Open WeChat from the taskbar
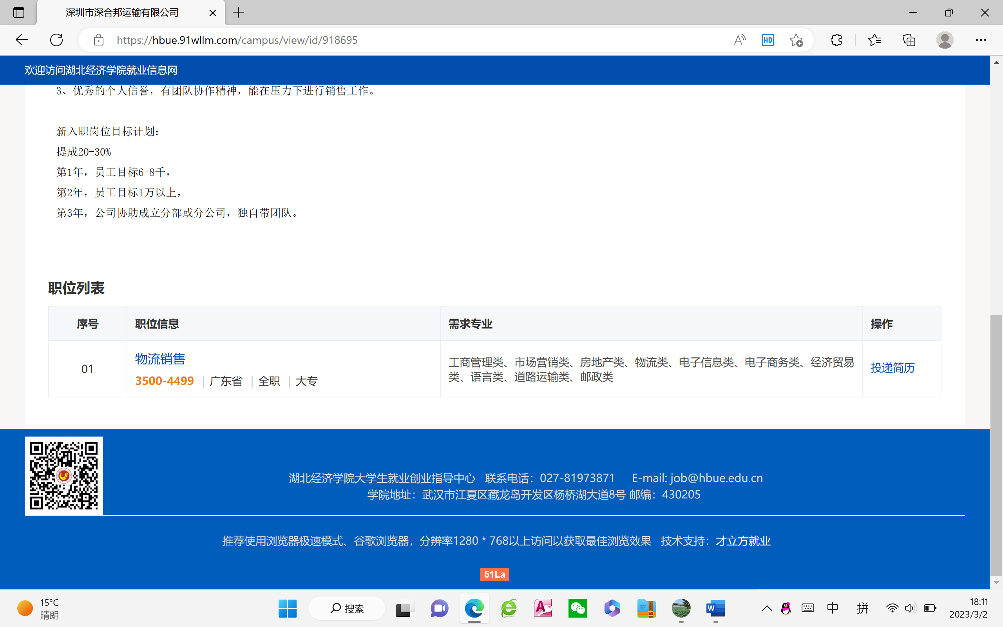1003x627 pixels. tap(578, 608)
